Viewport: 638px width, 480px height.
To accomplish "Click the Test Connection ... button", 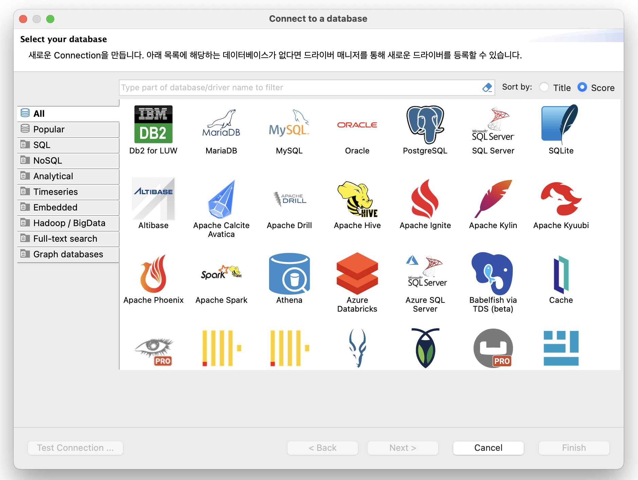I will click(x=75, y=448).
